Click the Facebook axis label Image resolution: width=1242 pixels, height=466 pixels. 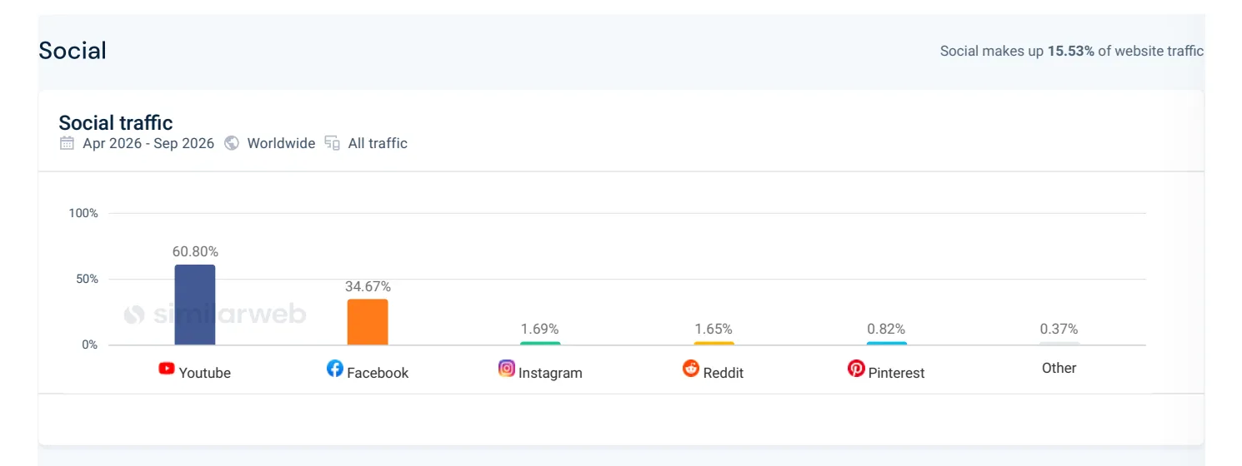tap(378, 373)
